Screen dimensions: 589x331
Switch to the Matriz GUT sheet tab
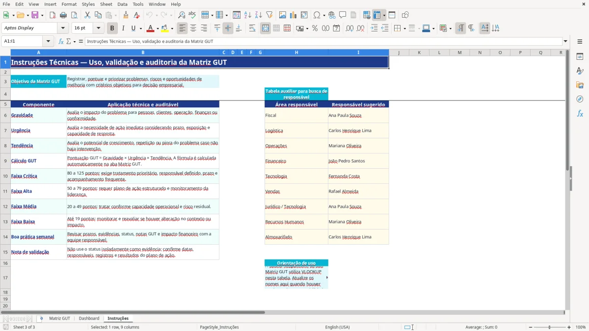59,318
